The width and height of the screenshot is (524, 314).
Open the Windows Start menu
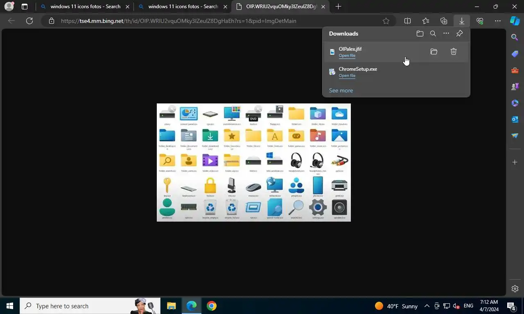click(x=10, y=306)
